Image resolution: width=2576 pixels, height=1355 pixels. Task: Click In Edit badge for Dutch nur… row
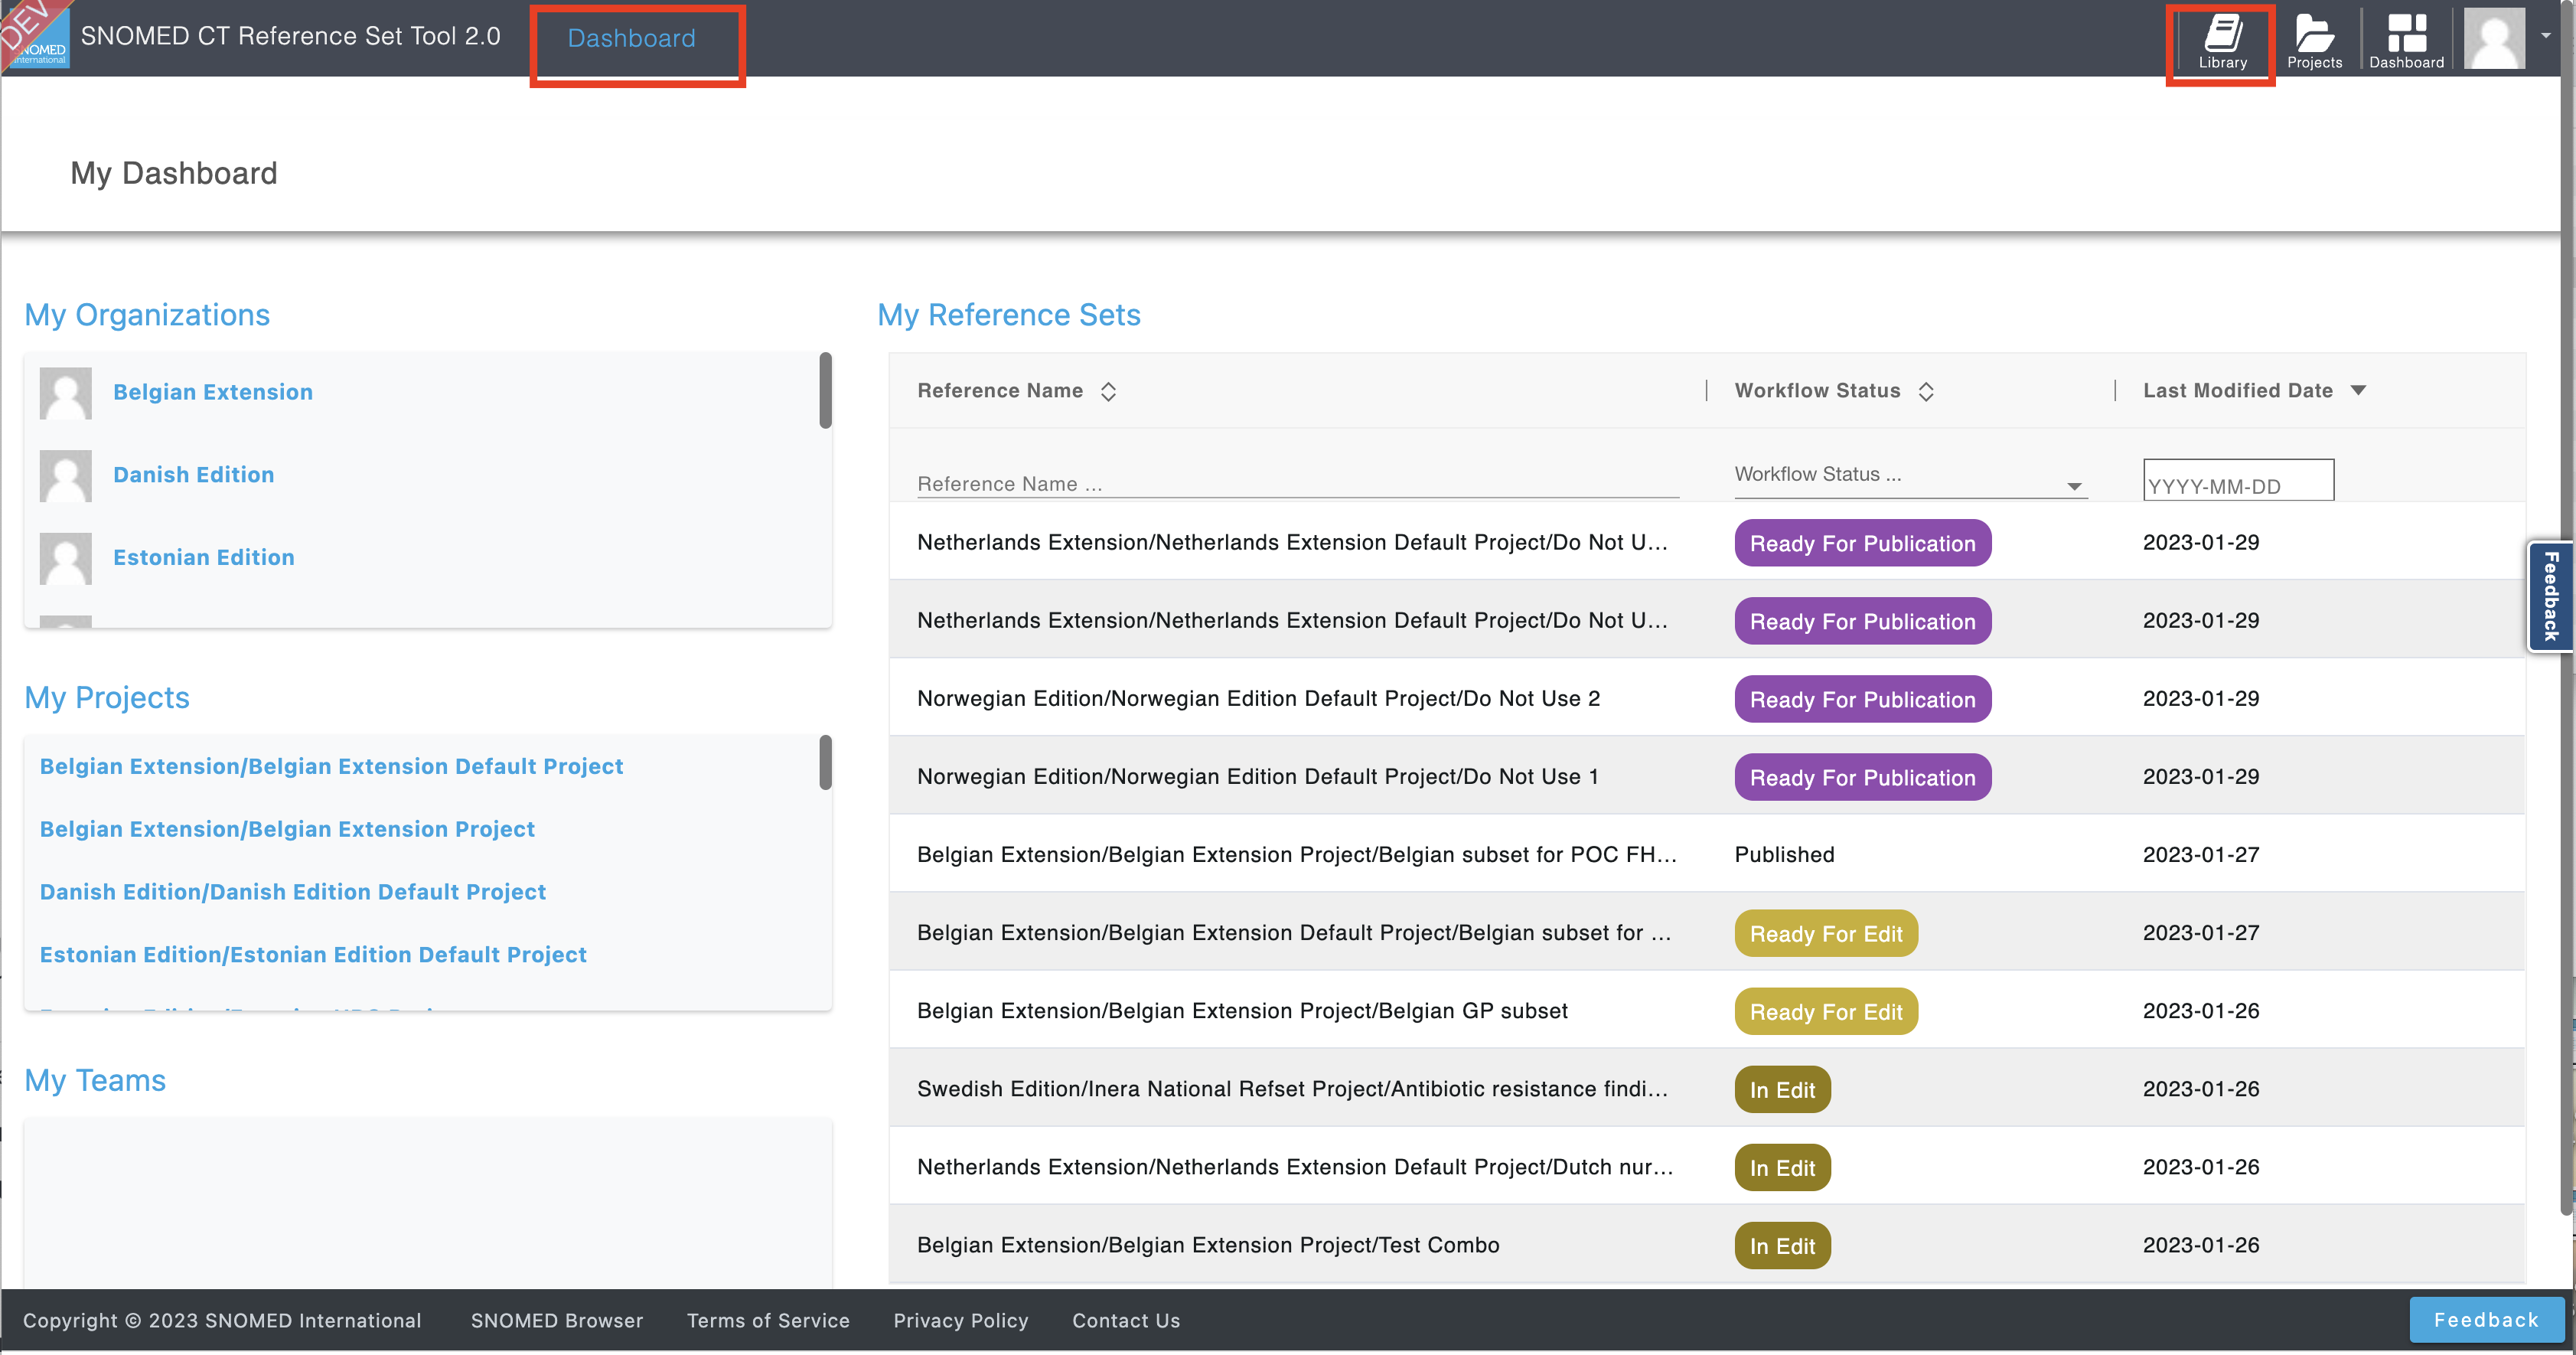coord(1782,1167)
